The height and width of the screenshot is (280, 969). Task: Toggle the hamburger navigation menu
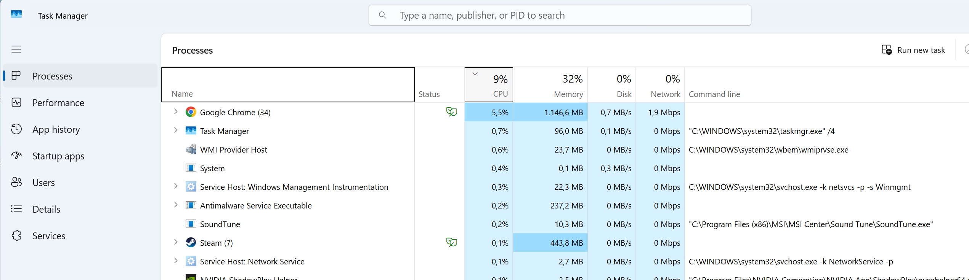coord(16,49)
